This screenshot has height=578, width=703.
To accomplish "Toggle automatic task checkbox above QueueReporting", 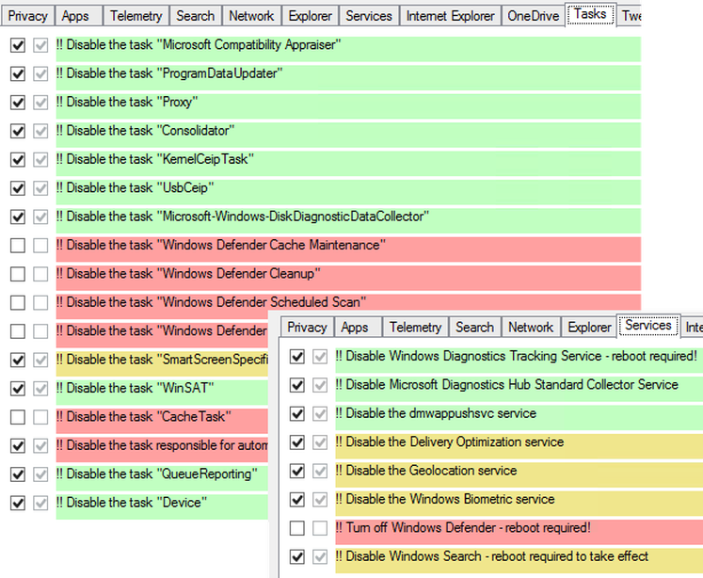I will pos(18,446).
